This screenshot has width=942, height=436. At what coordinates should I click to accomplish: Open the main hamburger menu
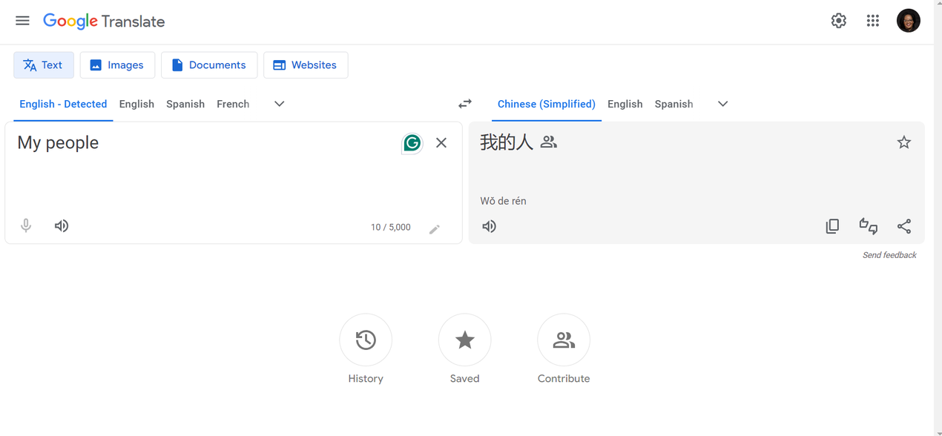coord(22,21)
